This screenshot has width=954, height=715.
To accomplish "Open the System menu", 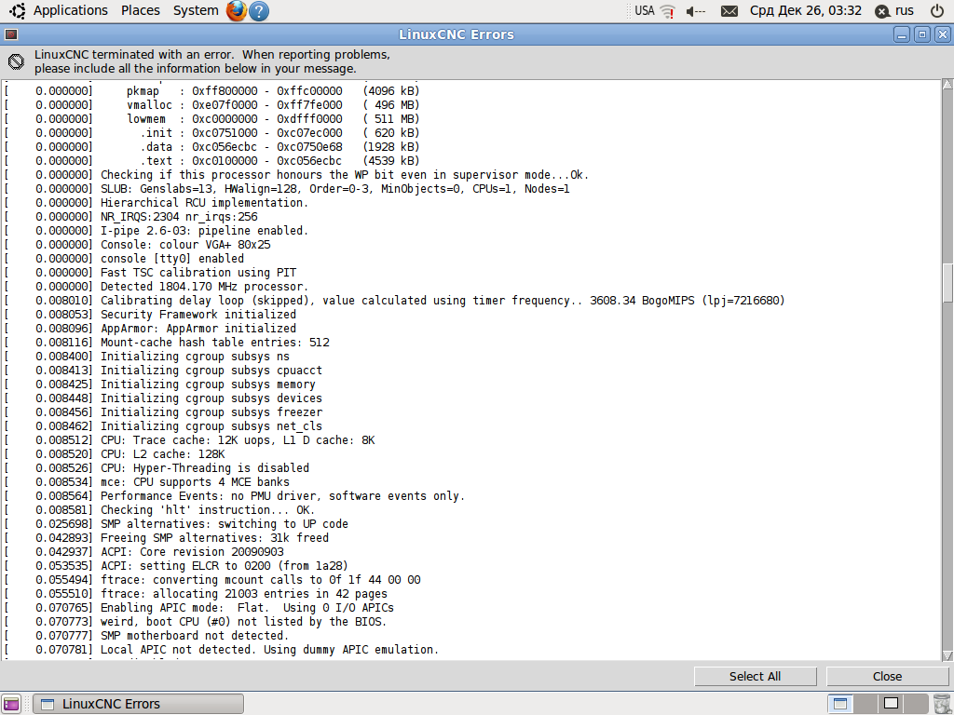I will 196,11.
